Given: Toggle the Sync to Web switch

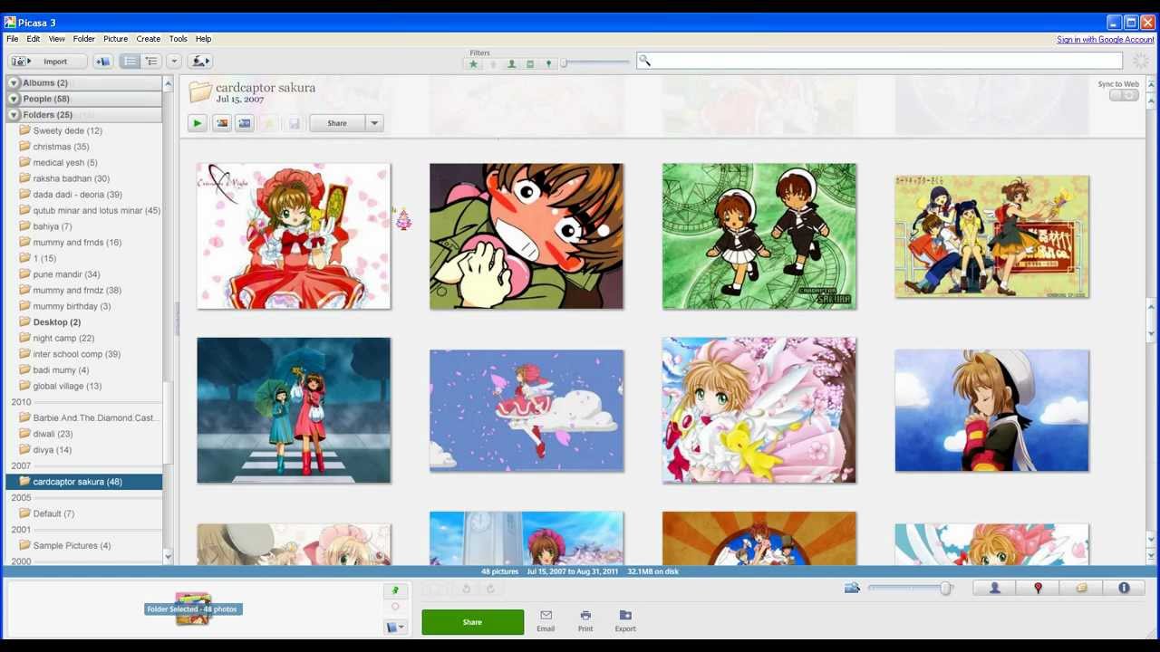Looking at the screenshot, I should pyautogui.click(x=1124, y=95).
